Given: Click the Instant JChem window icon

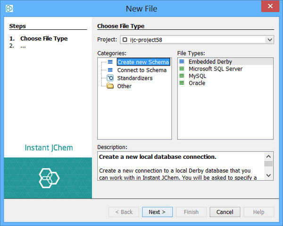Looking at the screenshot, I should click(x=9, y=9).
